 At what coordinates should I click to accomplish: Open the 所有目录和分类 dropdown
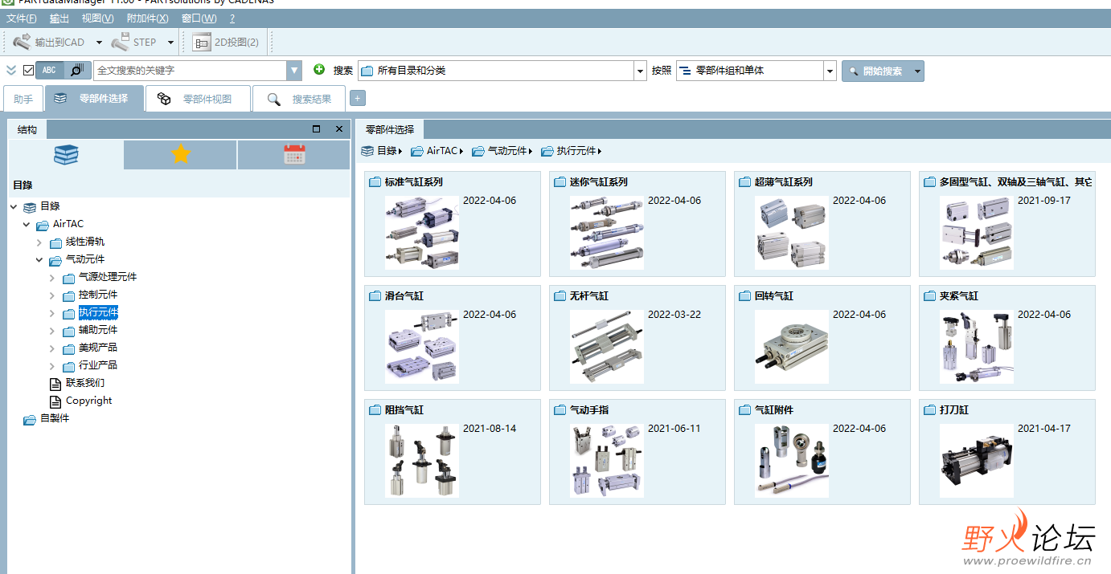[x=640, y=71]
